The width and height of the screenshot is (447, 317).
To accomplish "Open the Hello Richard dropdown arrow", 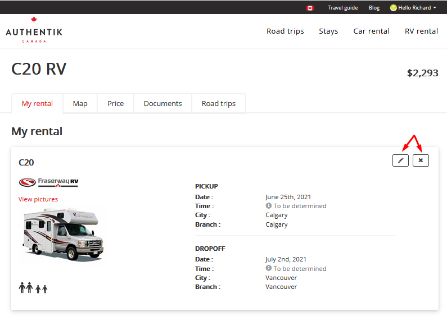I will point(435,8).
